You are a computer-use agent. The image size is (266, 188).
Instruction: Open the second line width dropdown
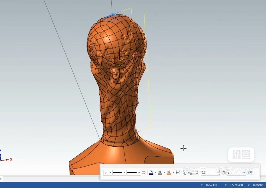coord(134,173)
